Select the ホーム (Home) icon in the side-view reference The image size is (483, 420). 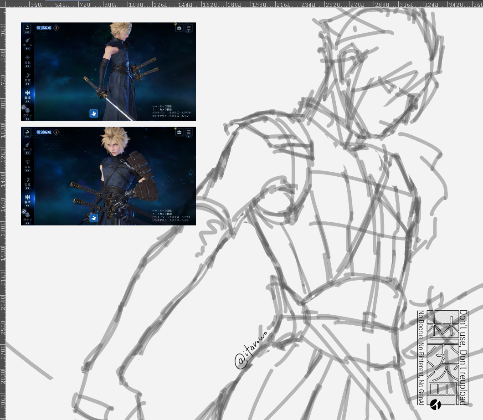[x=27, y=42]
